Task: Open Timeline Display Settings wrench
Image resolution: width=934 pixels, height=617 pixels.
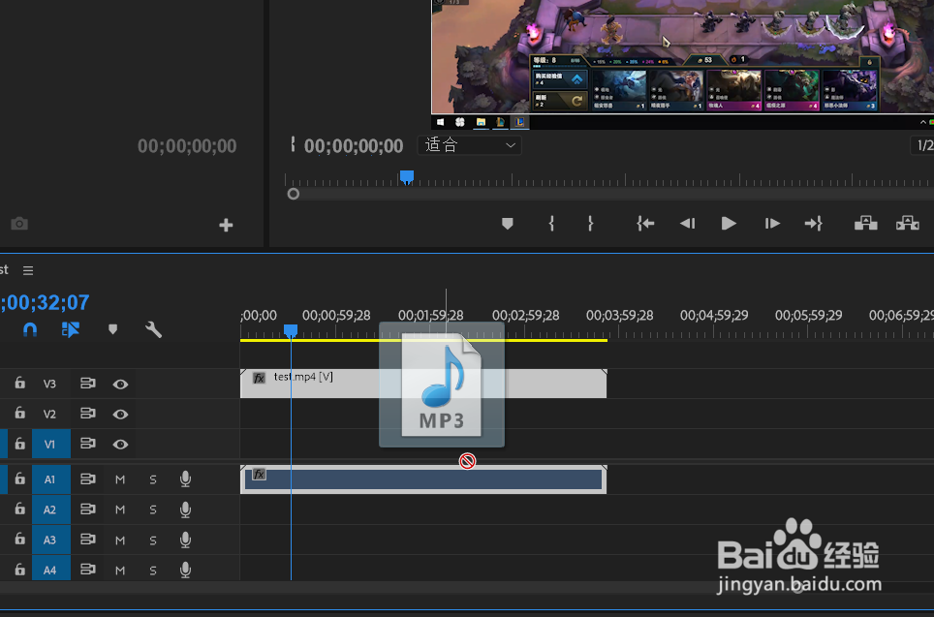Action: 153,329
